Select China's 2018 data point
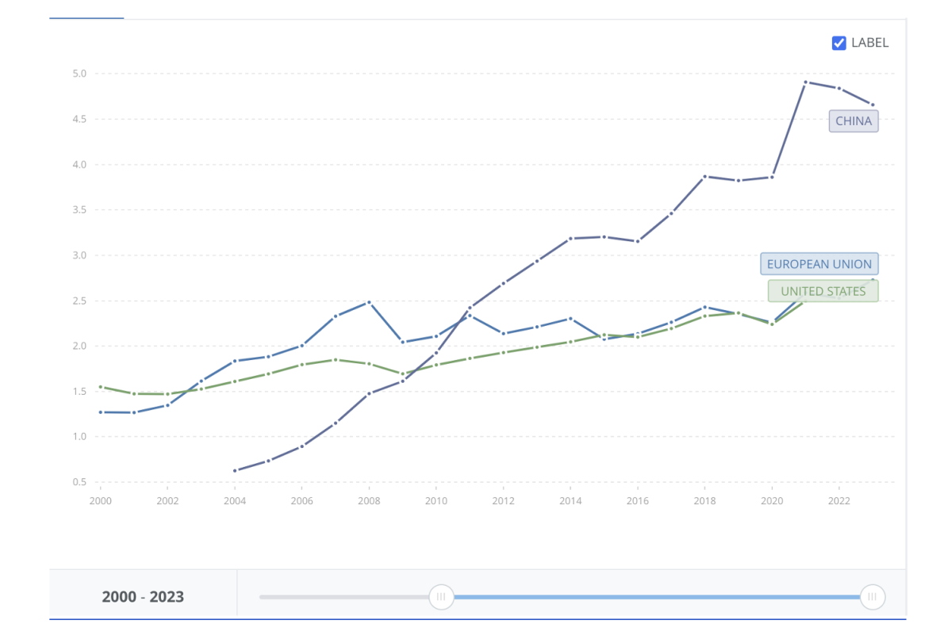This screenshot has height=639, width=952. (x=704, y=177)
